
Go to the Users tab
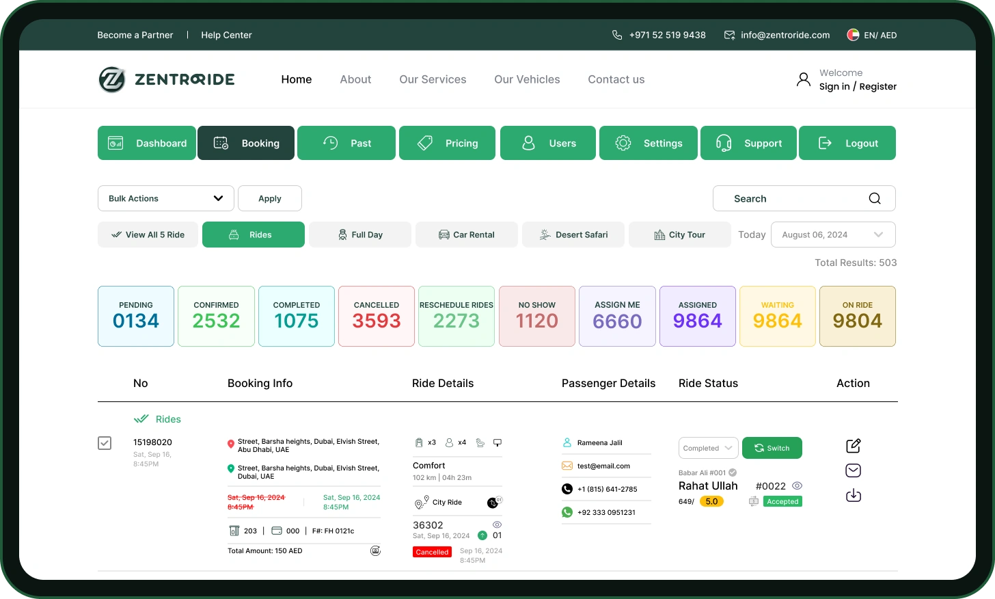pos(548,143)
